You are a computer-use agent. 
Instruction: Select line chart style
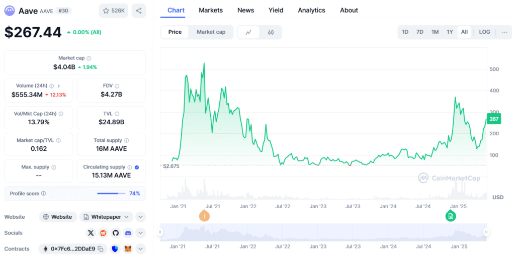click(248, 32)
